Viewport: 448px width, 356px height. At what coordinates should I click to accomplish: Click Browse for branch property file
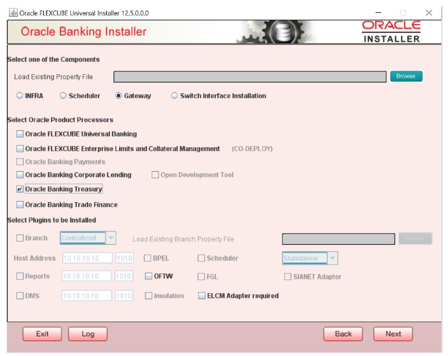[415, 239]
